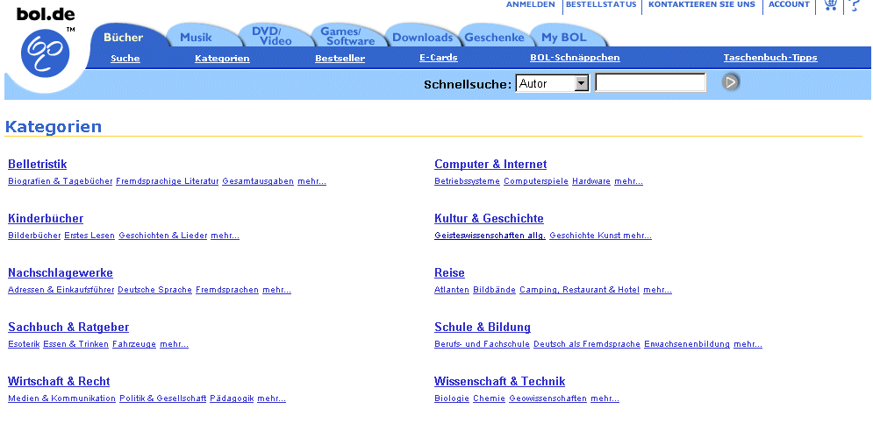Open the shopping cart icon
This screenshot has width=873, height=423.
pyautogui.click(x=830, y=5)
